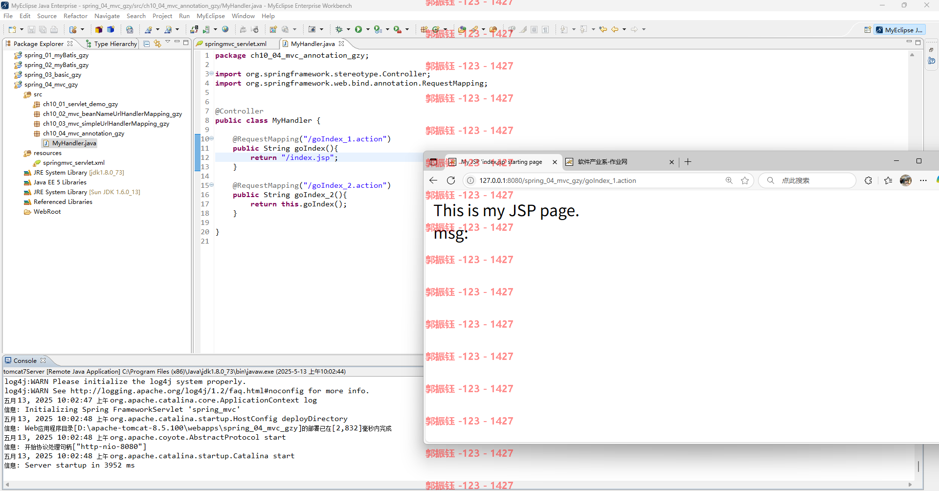Click the browser address bar URL
This screenshot has height=491, width=939.
(558, 180)
